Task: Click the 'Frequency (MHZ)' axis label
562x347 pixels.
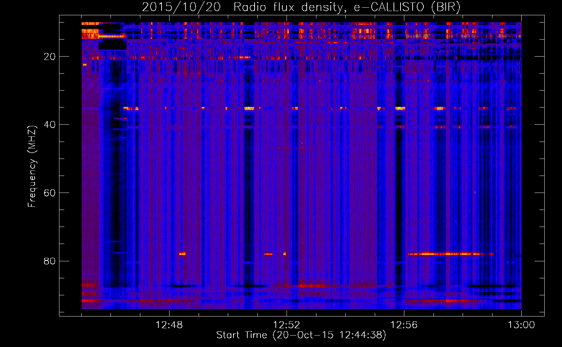Action: [x=32, y=167]
